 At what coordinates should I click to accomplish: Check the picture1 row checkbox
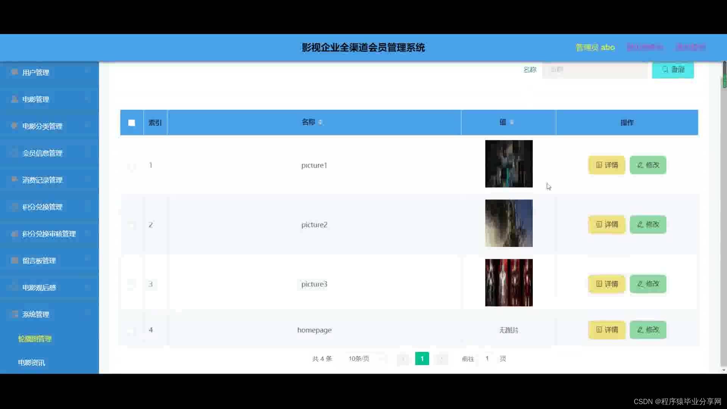(x=131, y=165)
